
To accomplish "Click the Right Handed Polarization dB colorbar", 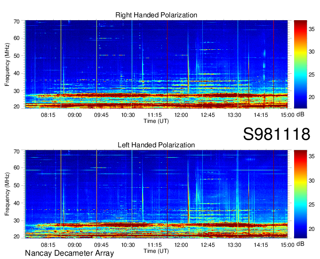I will pos(300,64).
